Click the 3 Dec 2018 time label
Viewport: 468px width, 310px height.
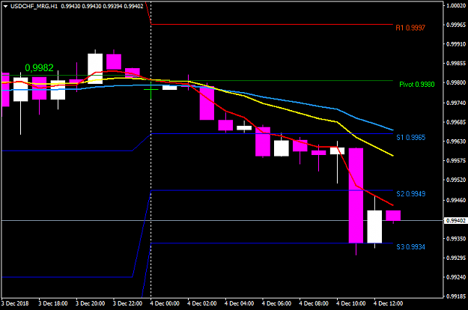[15, 303]
